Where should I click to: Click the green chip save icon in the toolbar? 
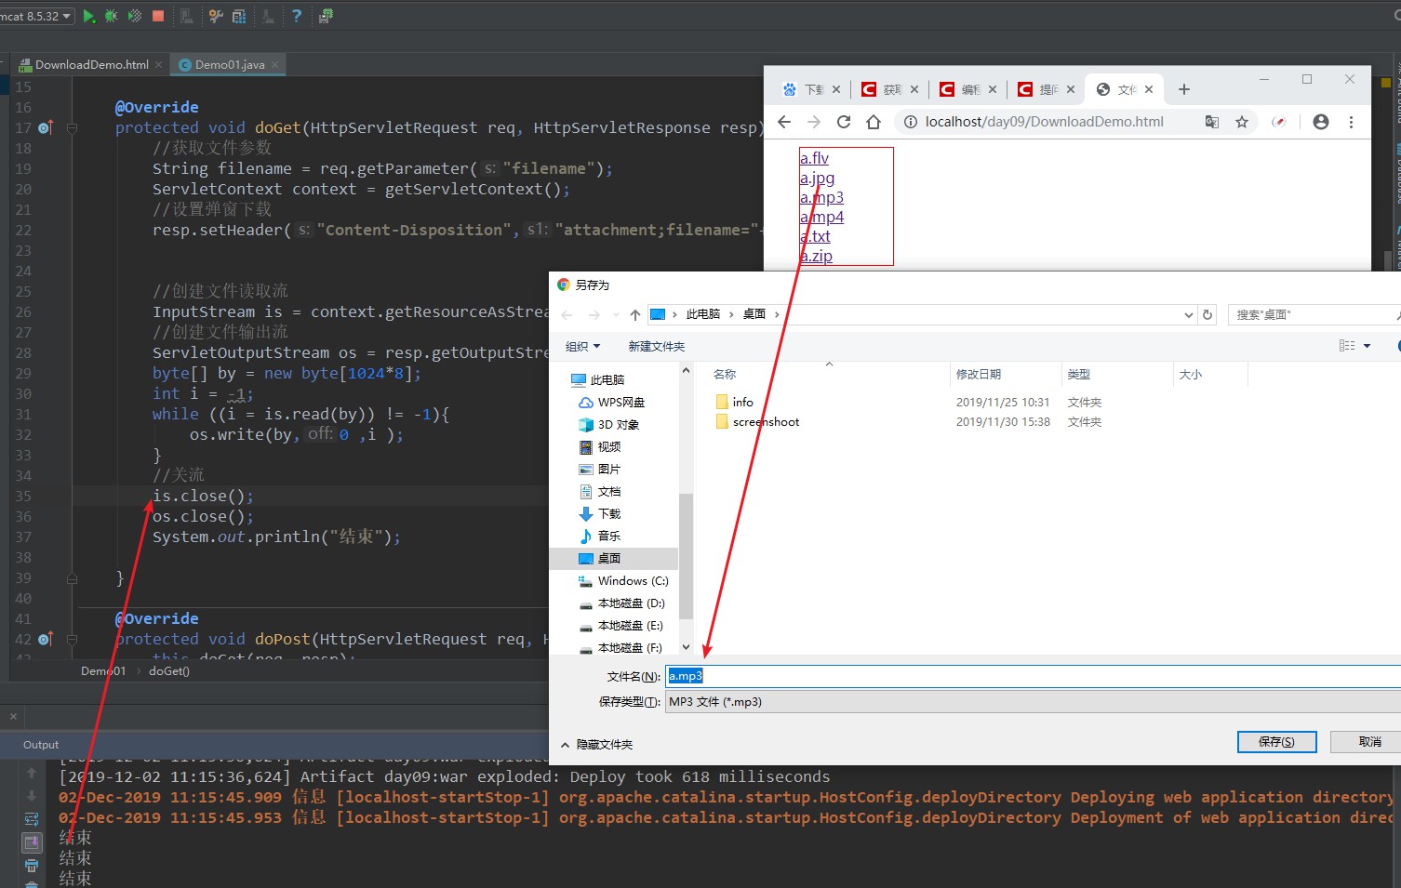(x=326, y=16)
